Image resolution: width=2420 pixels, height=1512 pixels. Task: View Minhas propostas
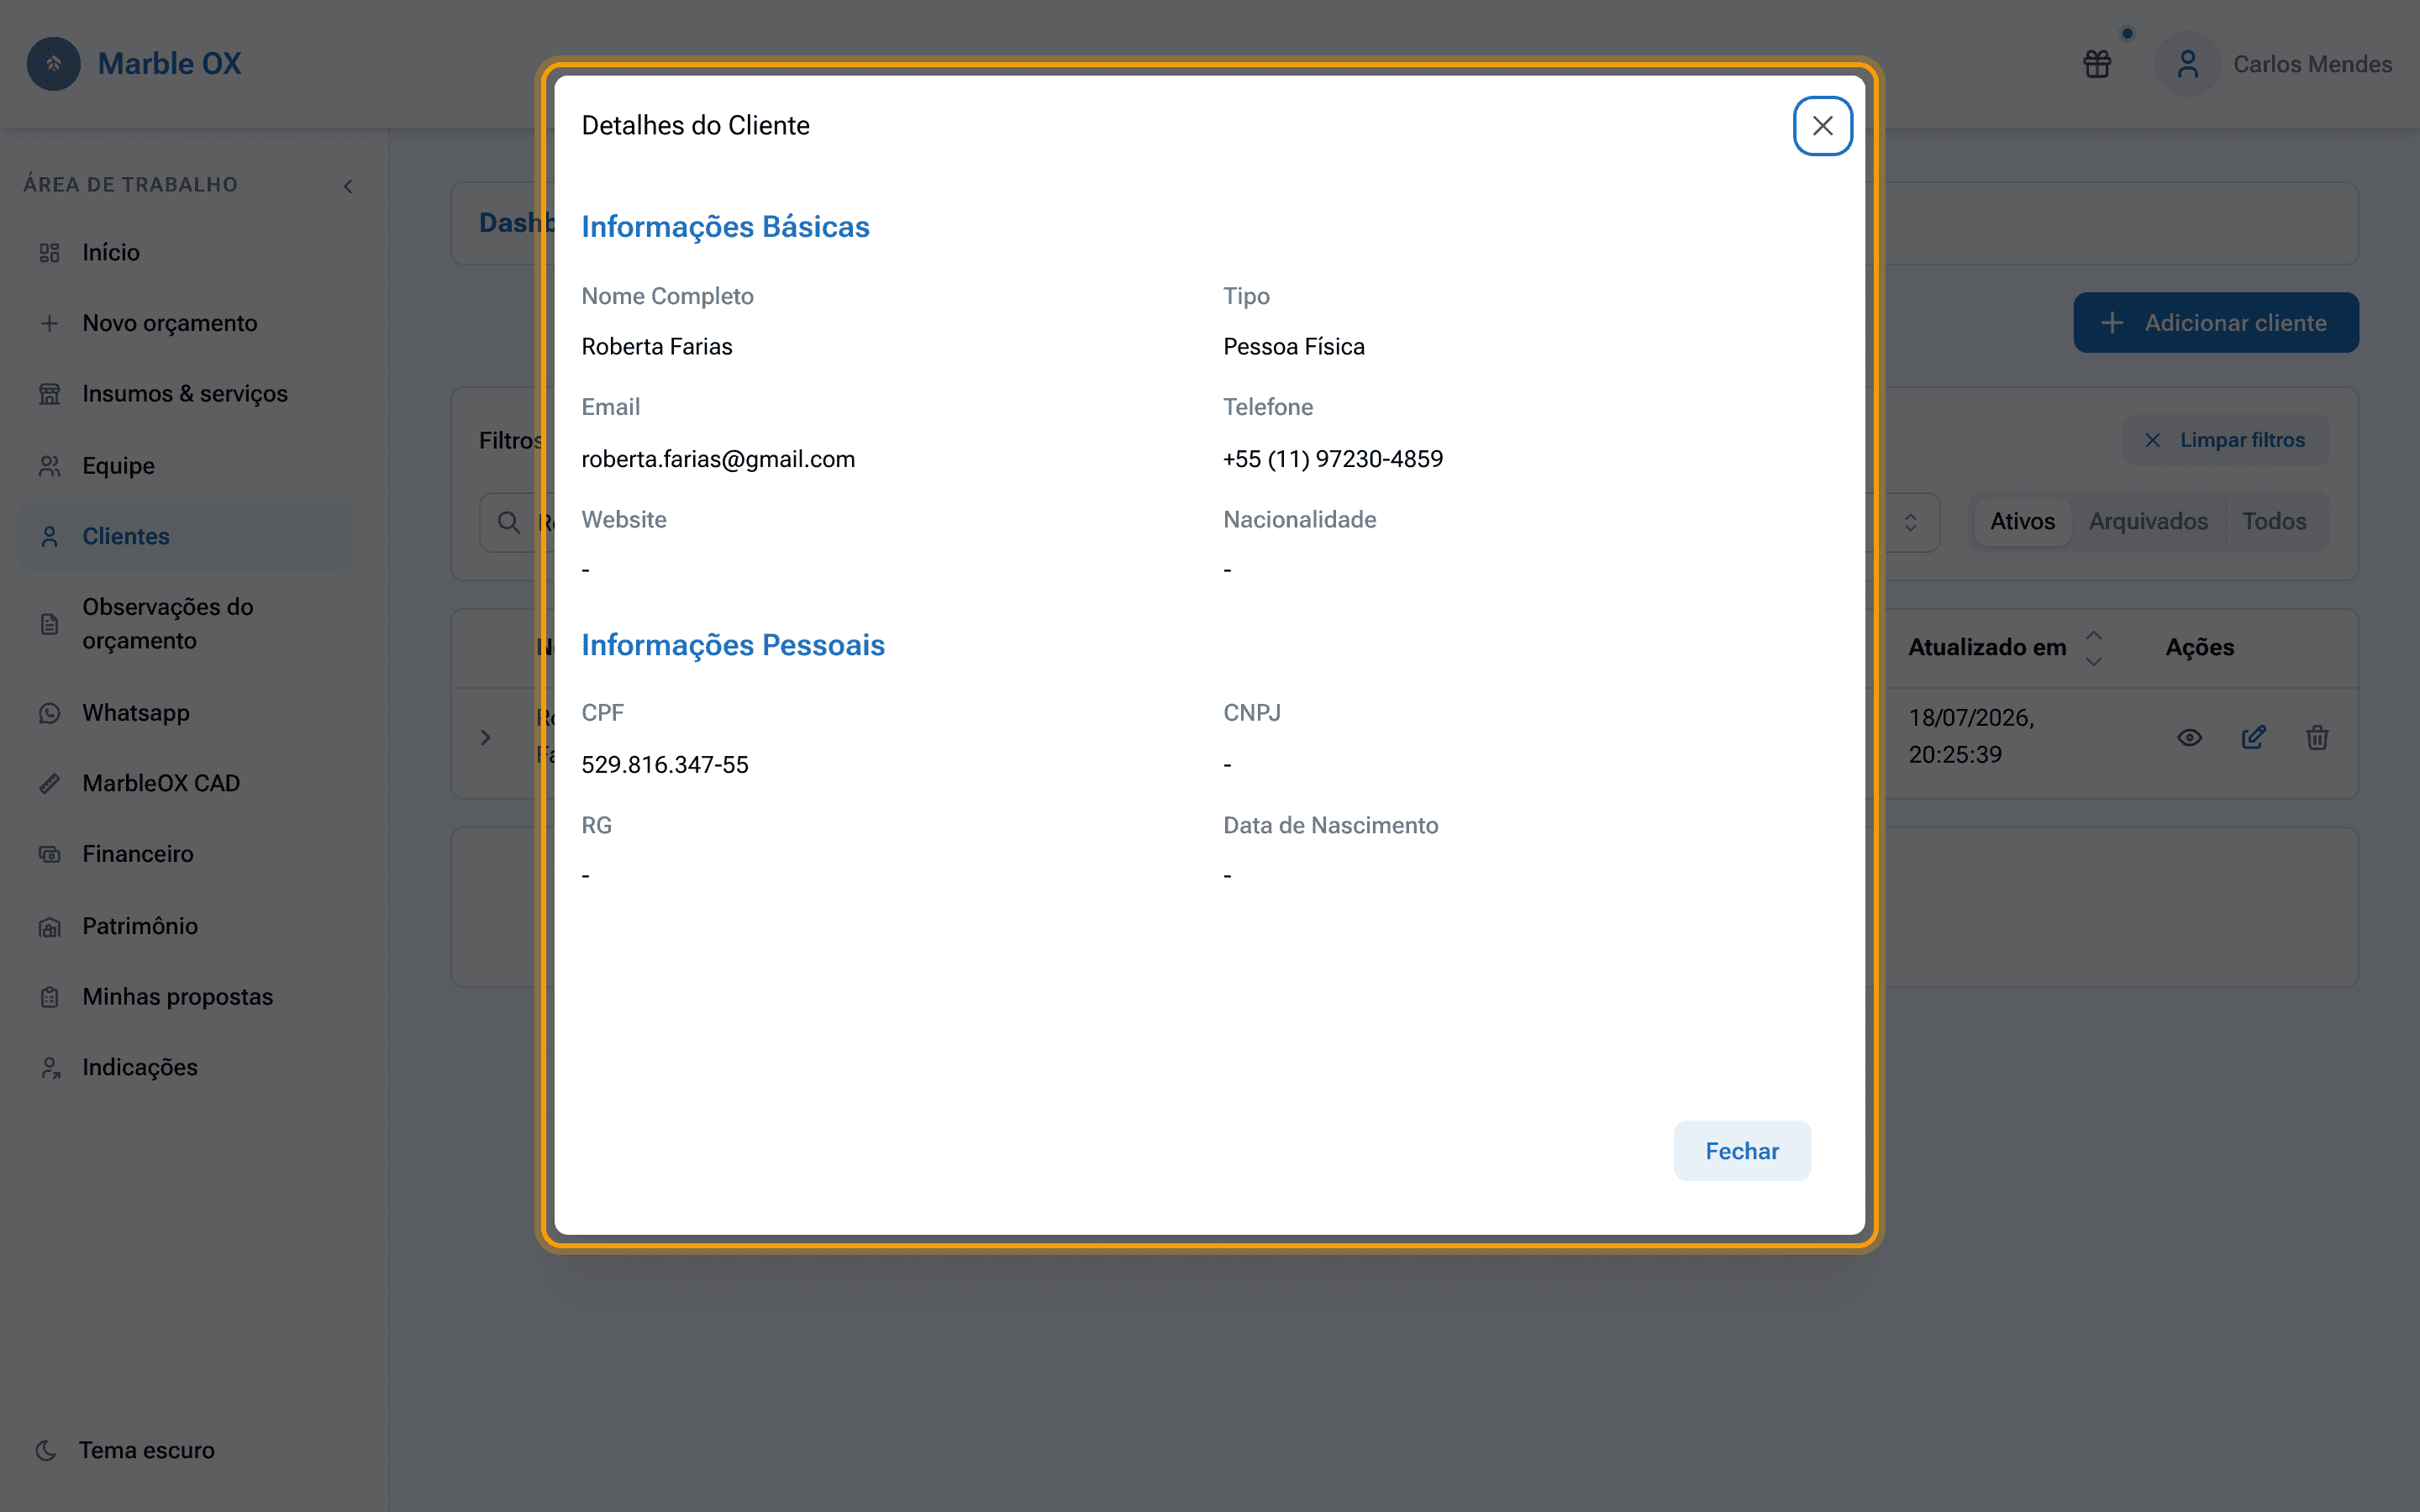click(x=186, y=997)
